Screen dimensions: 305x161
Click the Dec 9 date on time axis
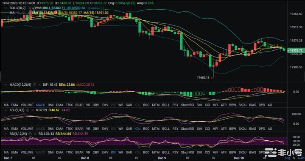click(x=162, y=158)
